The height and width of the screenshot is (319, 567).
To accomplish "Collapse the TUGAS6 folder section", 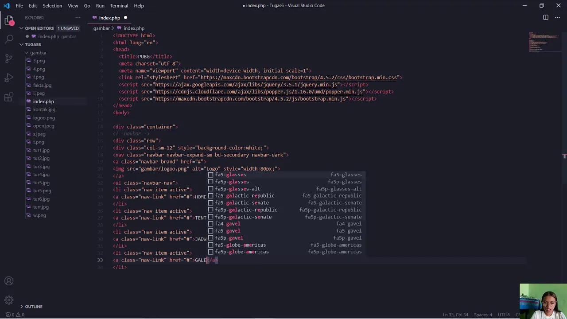I will tap(33, 45).
